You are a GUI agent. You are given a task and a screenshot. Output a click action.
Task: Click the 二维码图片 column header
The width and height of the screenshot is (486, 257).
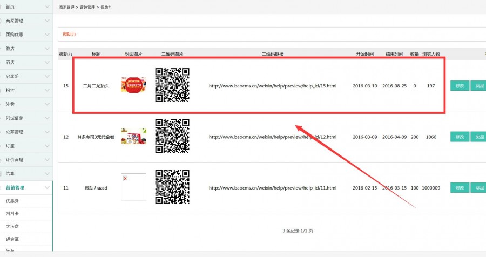(172, 54)
